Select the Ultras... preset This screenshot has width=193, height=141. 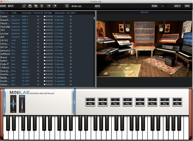(5, 44)
